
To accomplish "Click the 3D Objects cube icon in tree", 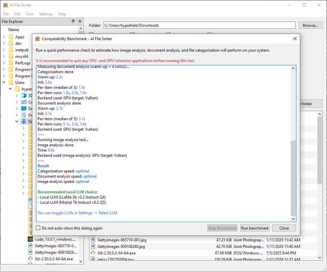I will click(x=24, y=96).
